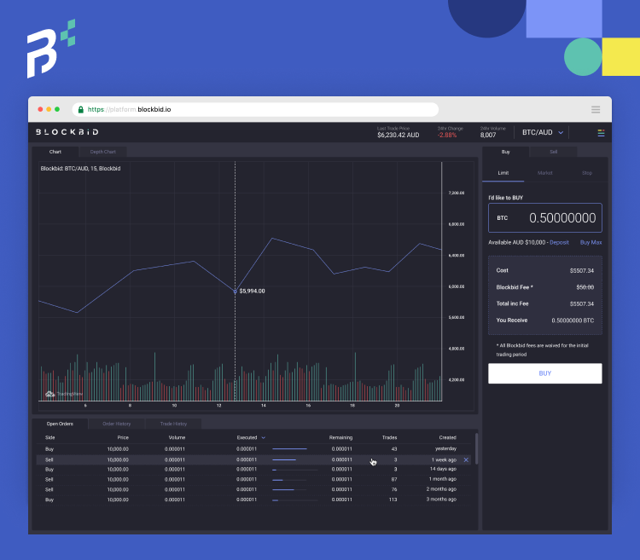Open the colored menu icon in Blockbid header

601,133
